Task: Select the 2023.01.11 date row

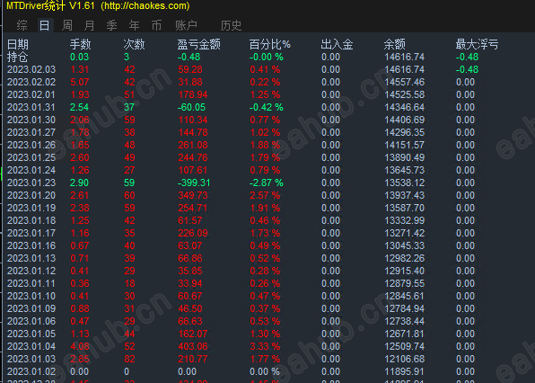Action: point(31,283)
